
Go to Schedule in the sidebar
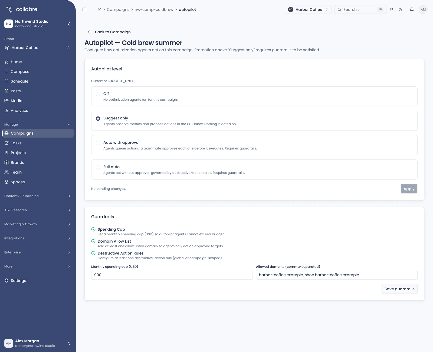pyautogui.click(x=38, y=81)
